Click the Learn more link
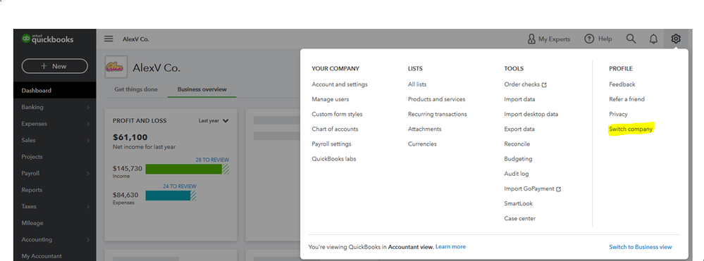Image resolution: width=704 pixels, height=261 pixels. click(x=450, y=247)
